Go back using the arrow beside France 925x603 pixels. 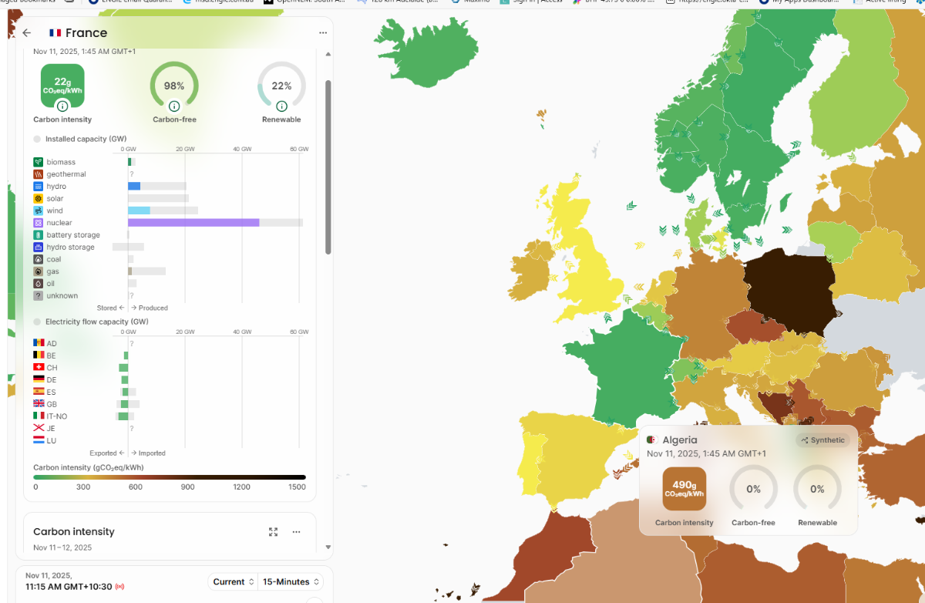point(27,33)
